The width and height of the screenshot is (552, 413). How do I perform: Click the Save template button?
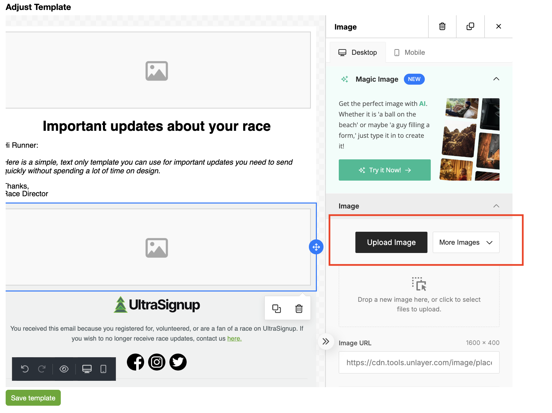[x=33, y=398]
